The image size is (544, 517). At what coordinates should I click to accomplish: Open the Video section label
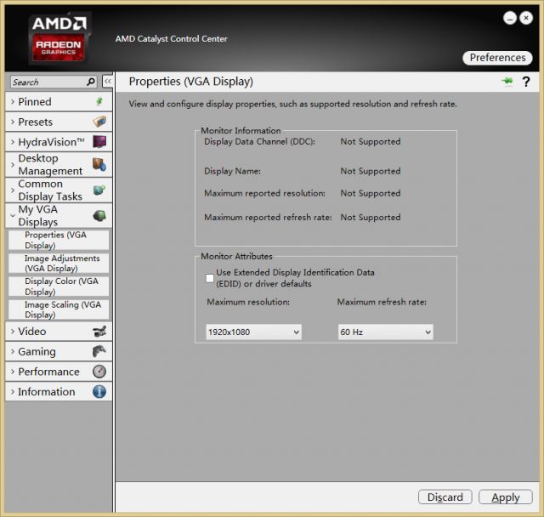[32, 332]
